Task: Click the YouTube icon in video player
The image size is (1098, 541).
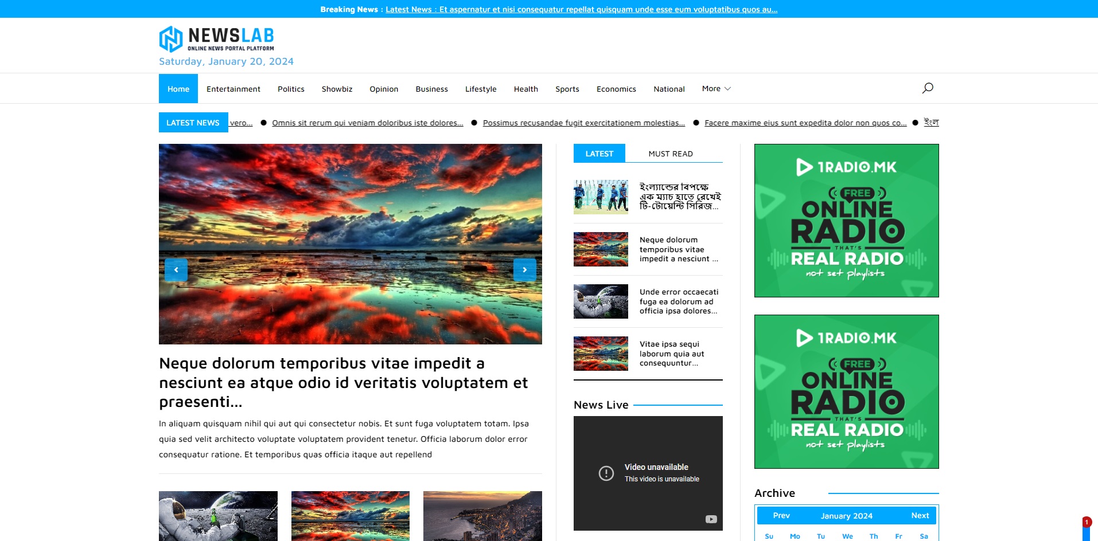Action: coord(711,519)
